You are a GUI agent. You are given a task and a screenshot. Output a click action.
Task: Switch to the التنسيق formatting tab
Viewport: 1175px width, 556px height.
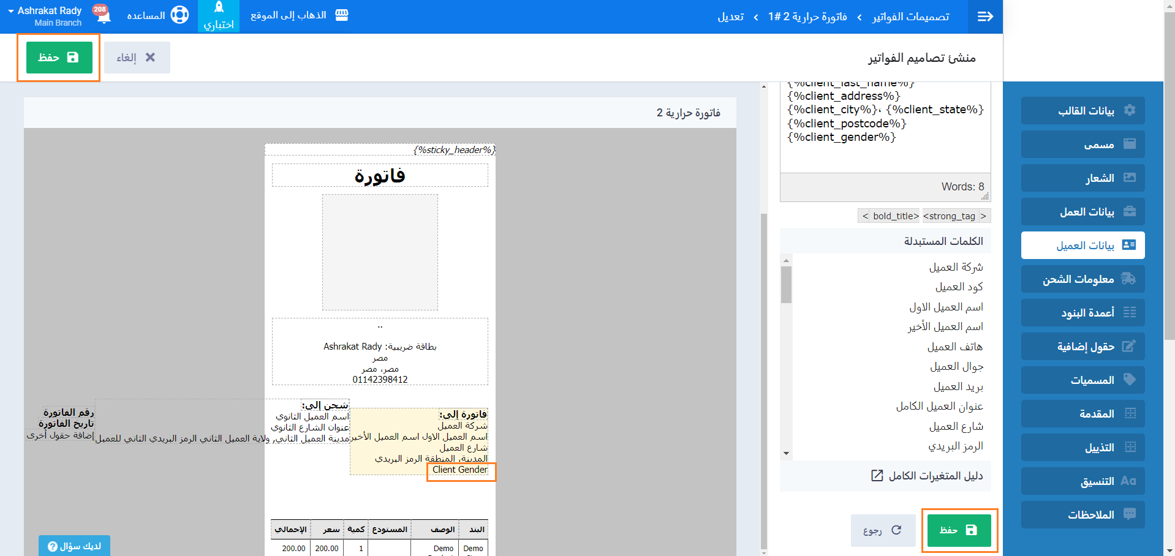coord(1082,481)
